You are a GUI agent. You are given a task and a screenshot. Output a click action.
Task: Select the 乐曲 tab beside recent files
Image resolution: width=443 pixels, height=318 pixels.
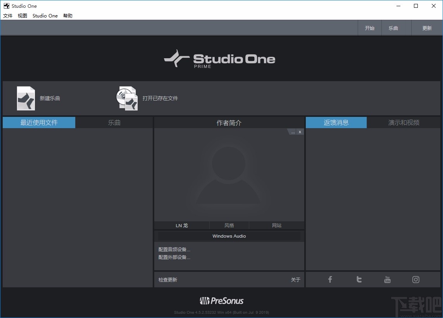pos(114,123)
